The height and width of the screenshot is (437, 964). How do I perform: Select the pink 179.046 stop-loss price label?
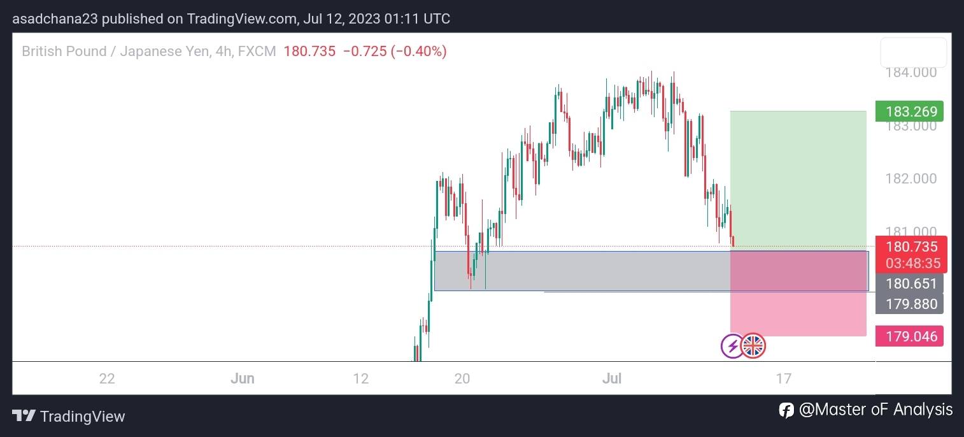pos(909,336)
